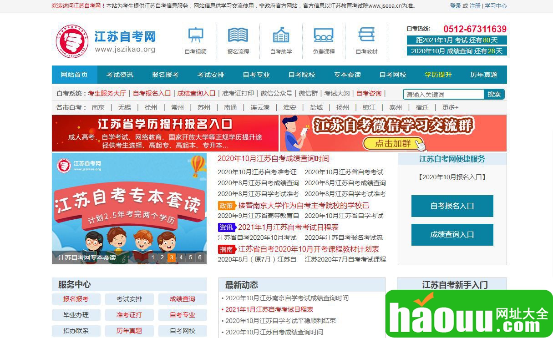
Task: Open 历年真题 navigation item
Action: click(x=484, y=75)
